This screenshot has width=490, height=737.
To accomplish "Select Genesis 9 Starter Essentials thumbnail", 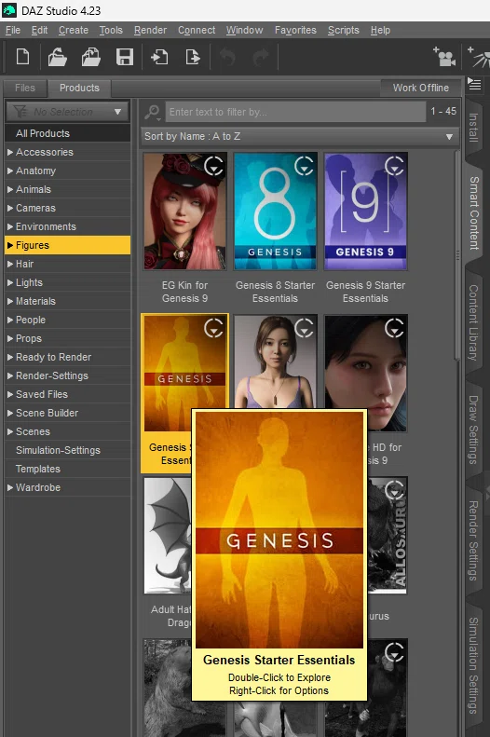I will coord(365,212).
